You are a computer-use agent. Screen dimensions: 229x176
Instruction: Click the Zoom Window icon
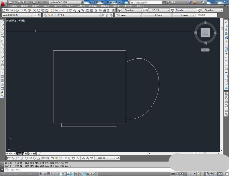tap(78, 10)
